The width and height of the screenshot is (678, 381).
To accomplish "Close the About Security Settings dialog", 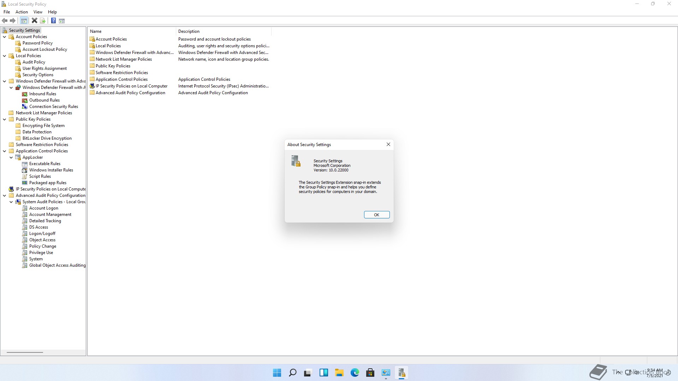I will point(388,144).
